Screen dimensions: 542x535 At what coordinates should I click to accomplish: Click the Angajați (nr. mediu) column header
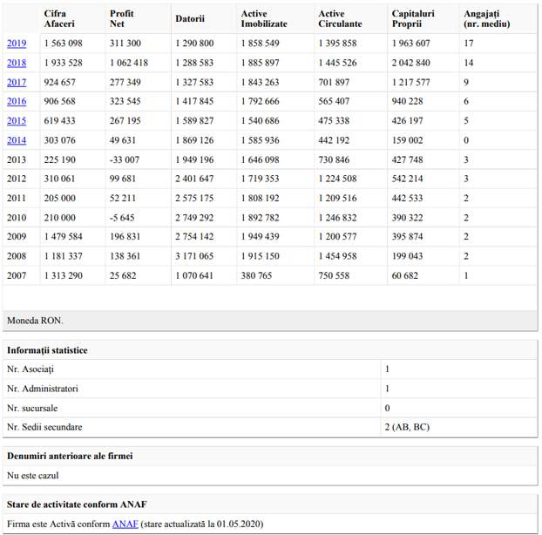(x=487, y=18)
